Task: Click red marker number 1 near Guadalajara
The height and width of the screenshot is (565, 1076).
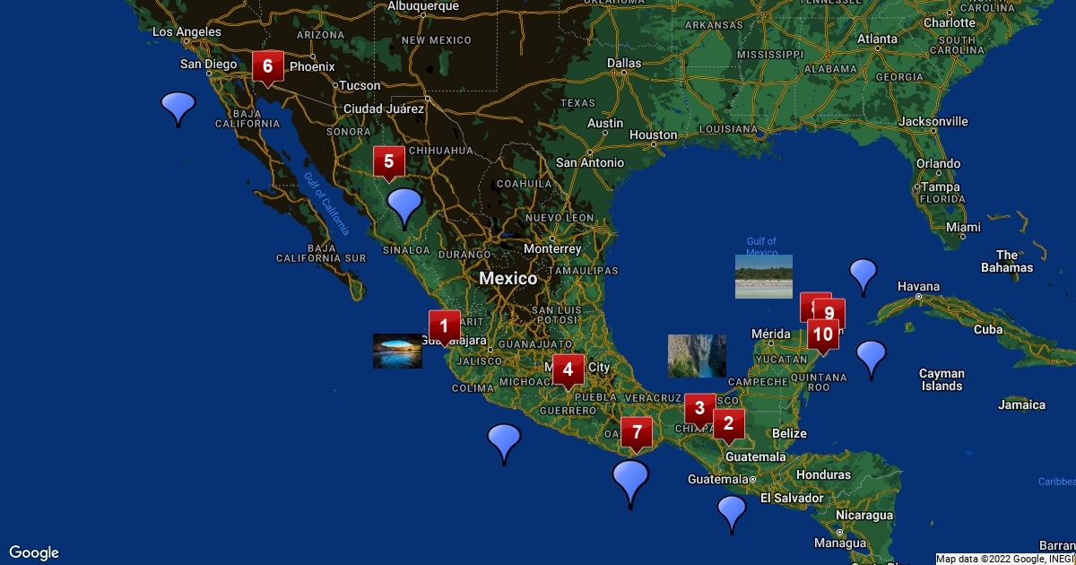Action: coord(444,325)
